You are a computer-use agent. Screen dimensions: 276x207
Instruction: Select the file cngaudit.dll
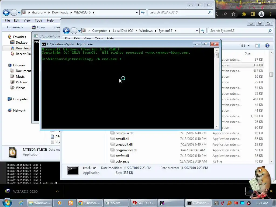click(124, 144)
